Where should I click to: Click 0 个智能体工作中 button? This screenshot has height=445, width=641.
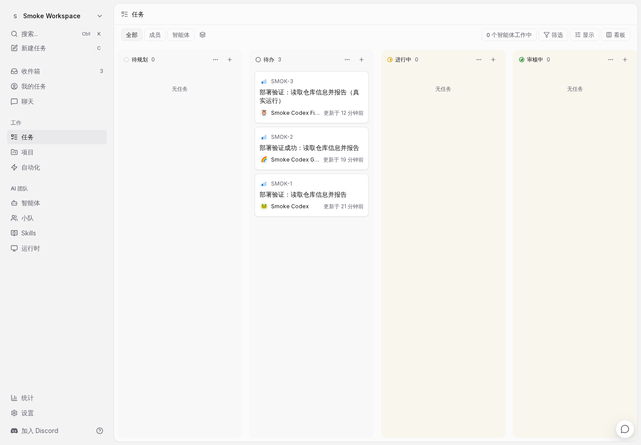click(x=509, y=35)
